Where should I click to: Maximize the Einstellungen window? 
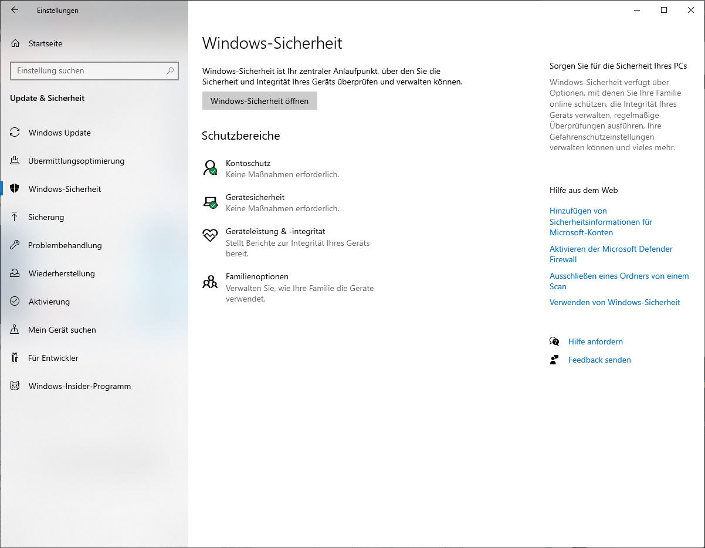click(x=664, y=10)
